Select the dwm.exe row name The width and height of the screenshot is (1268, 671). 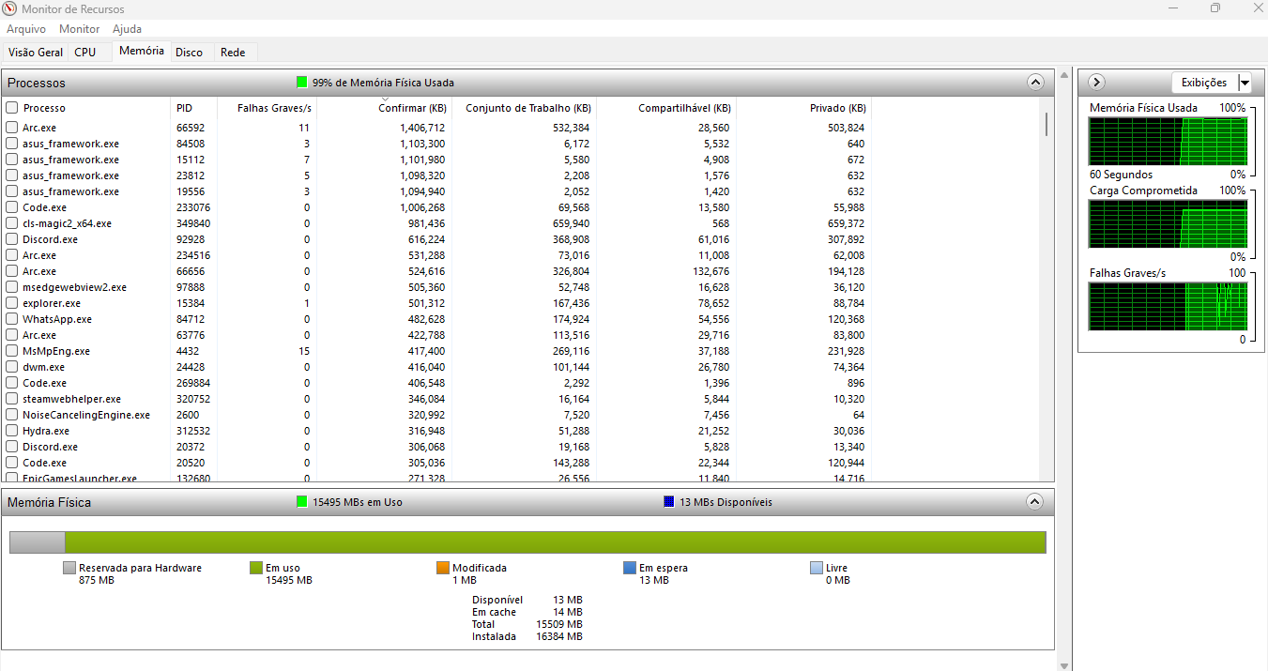(43, 367)
